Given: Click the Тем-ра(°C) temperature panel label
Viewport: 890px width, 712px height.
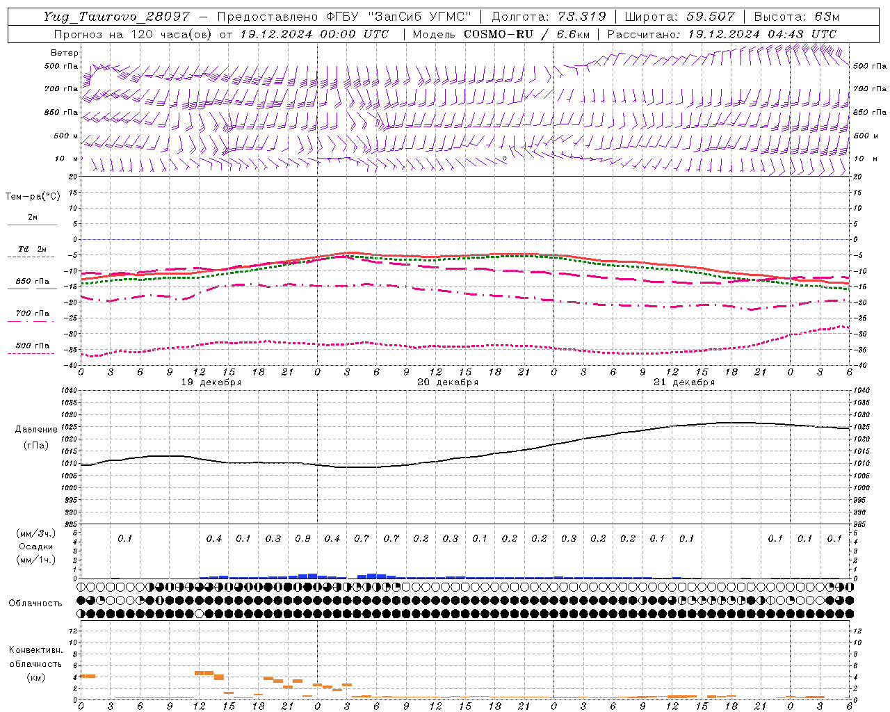Looking at the screenshot, I should [x=33, y=197].
